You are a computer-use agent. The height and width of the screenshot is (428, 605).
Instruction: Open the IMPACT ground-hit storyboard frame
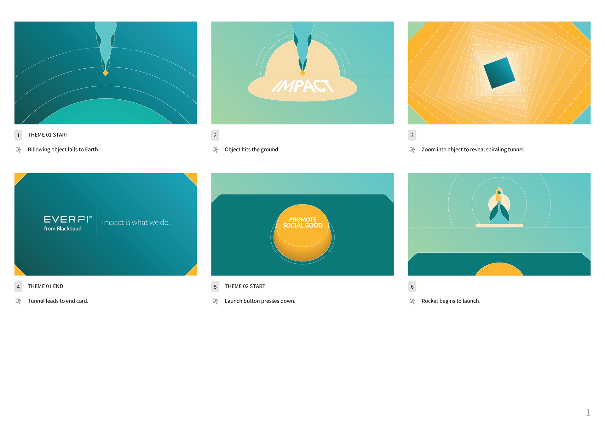click(302, 73)
